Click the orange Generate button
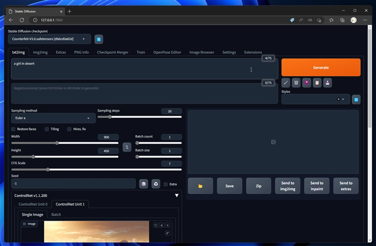Screen dimensions: 376x246 coord(321,68)
